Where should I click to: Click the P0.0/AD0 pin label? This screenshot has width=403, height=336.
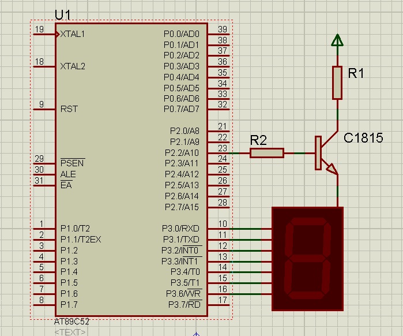click(x=182, y=34)
